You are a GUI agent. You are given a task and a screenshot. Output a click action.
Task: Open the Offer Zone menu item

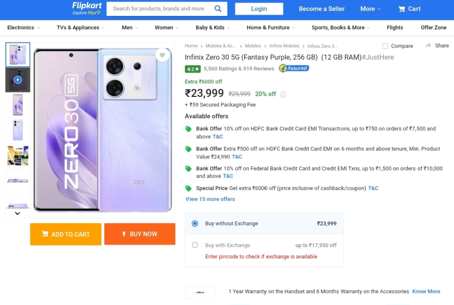point(434,27)
